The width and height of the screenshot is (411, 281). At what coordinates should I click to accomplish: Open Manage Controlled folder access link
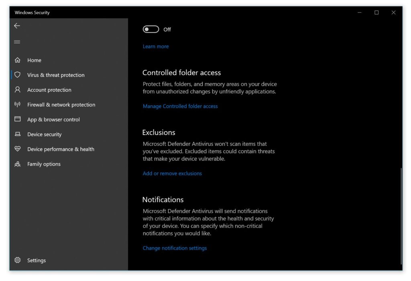(180, 106)
